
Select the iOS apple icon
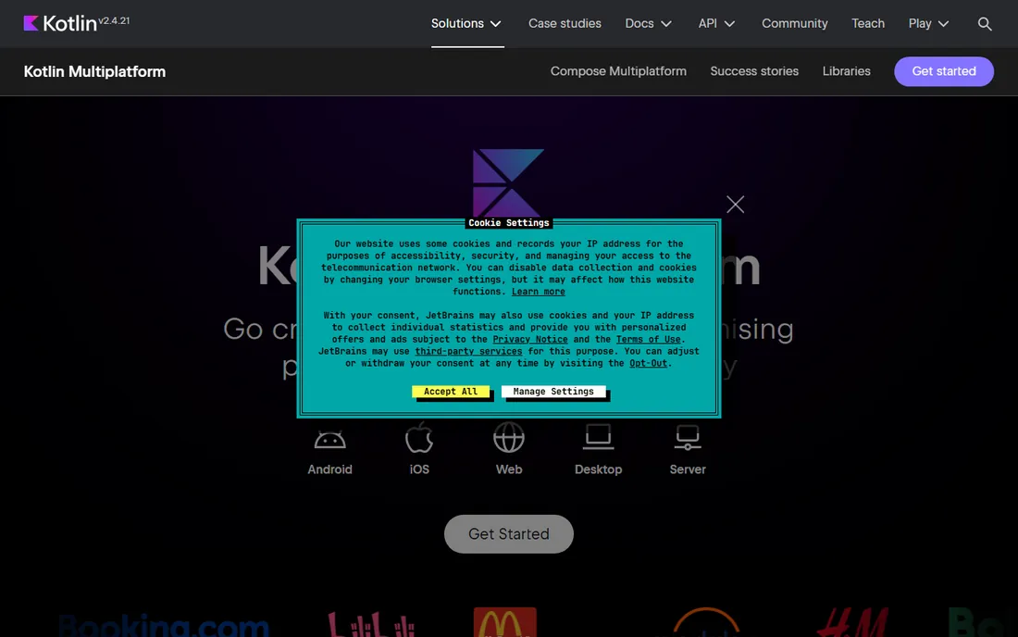click(418, 437)
